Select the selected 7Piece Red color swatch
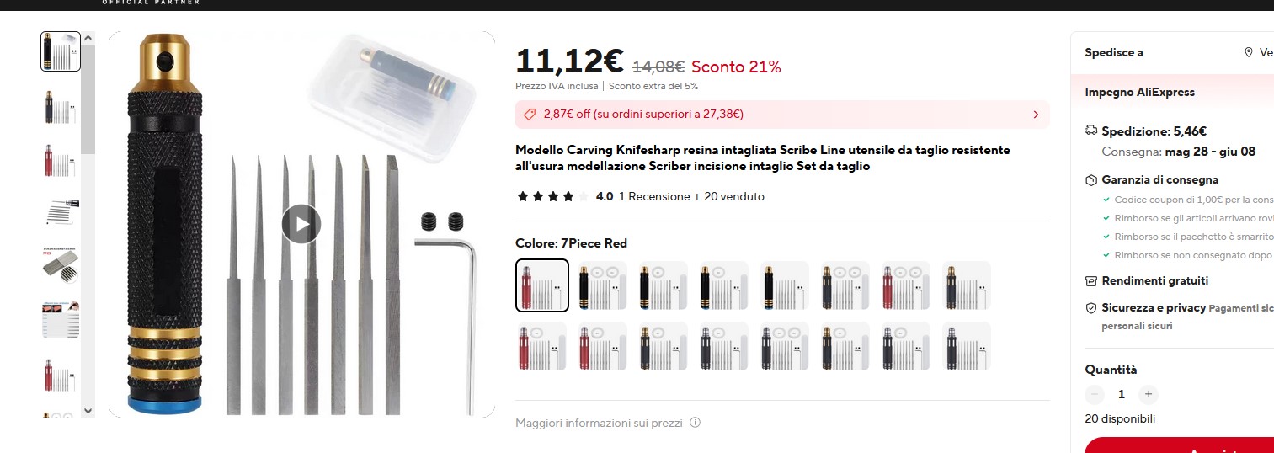 click(542, 285)
